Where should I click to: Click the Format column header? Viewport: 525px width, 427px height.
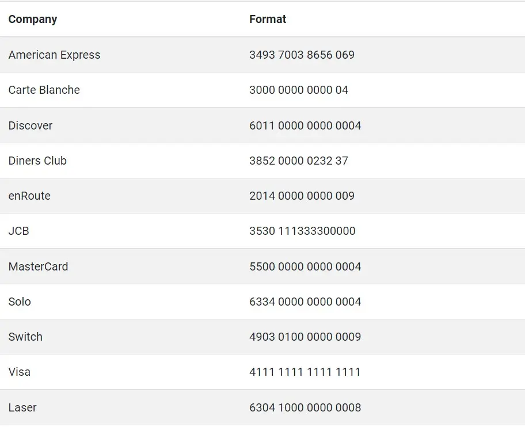[268, 20]
